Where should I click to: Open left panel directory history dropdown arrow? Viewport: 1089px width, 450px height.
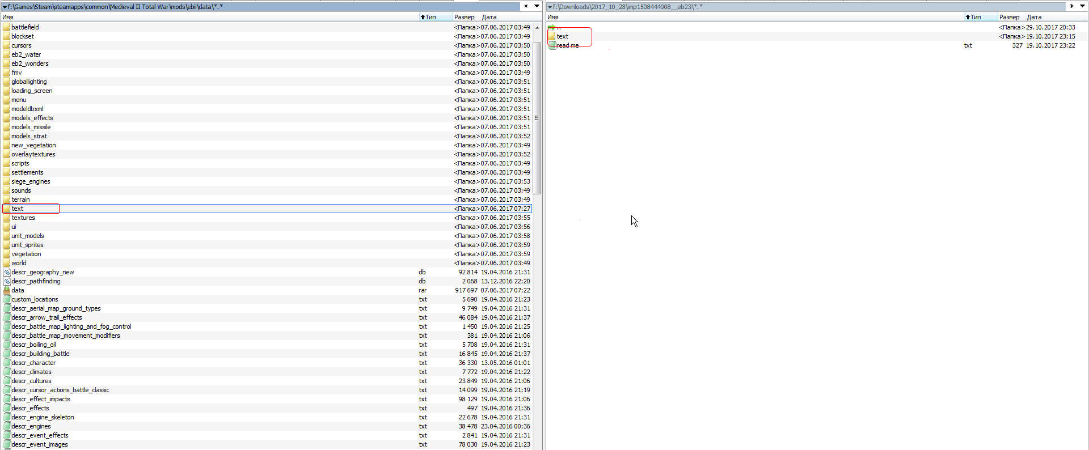click(537, 6)
